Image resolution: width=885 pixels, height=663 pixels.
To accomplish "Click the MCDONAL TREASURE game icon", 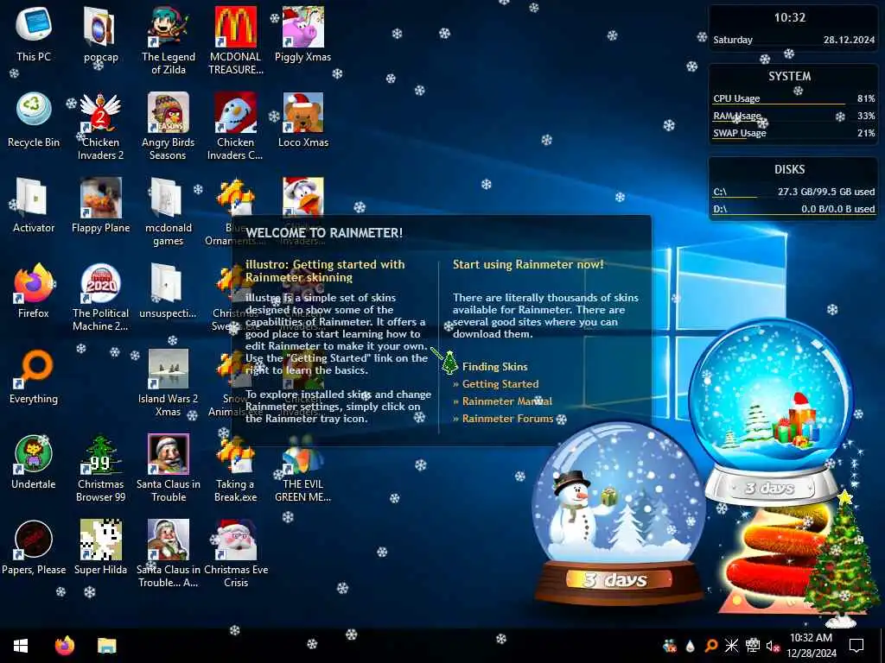I will pos(235,41).
